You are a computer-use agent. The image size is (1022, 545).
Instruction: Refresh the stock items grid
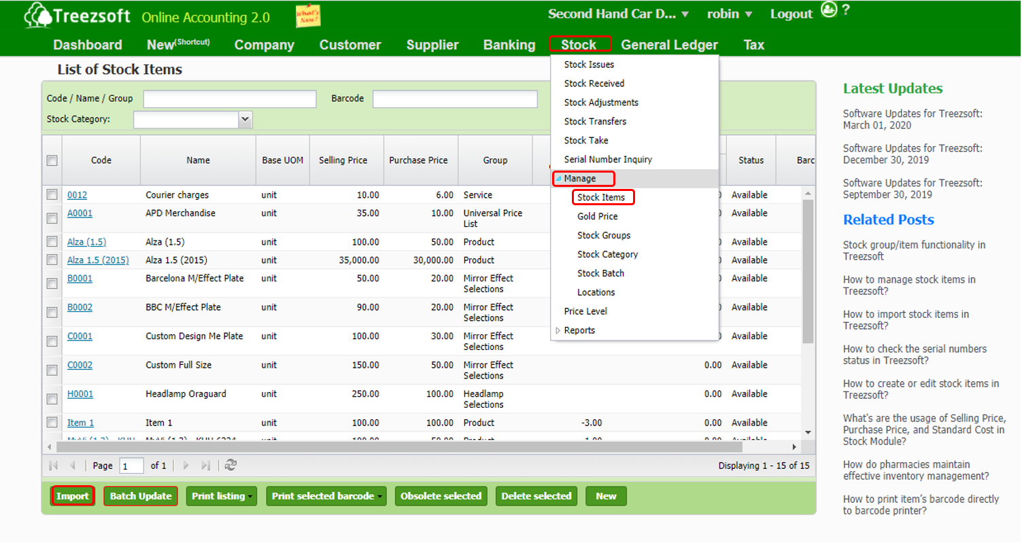[x=231, y=465]
